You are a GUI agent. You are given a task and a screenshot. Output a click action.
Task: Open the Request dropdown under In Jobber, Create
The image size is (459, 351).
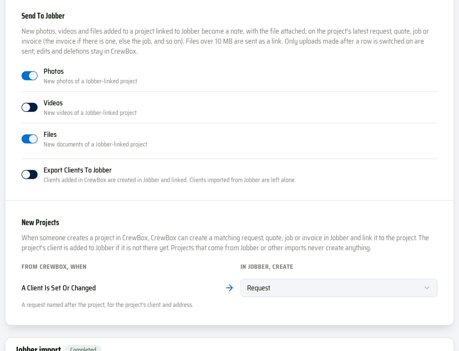(x=339, y=288)
